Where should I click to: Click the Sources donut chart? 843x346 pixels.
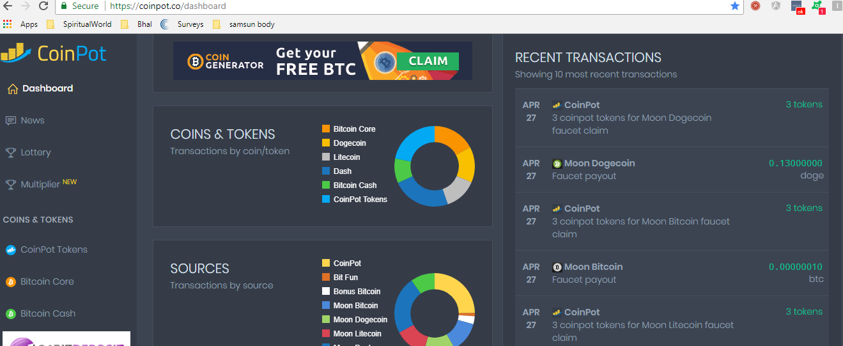pos(435,310)
